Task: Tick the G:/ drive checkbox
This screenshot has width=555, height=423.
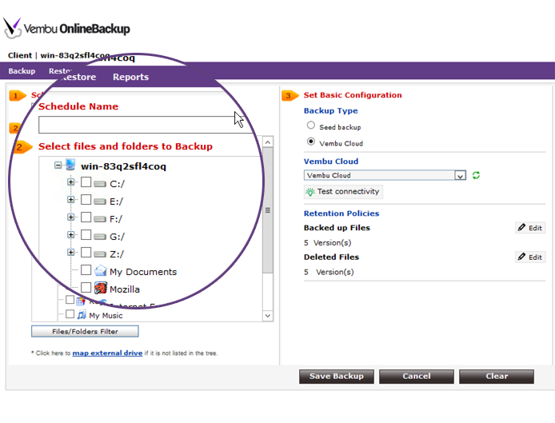Action: tap(86, 234)
